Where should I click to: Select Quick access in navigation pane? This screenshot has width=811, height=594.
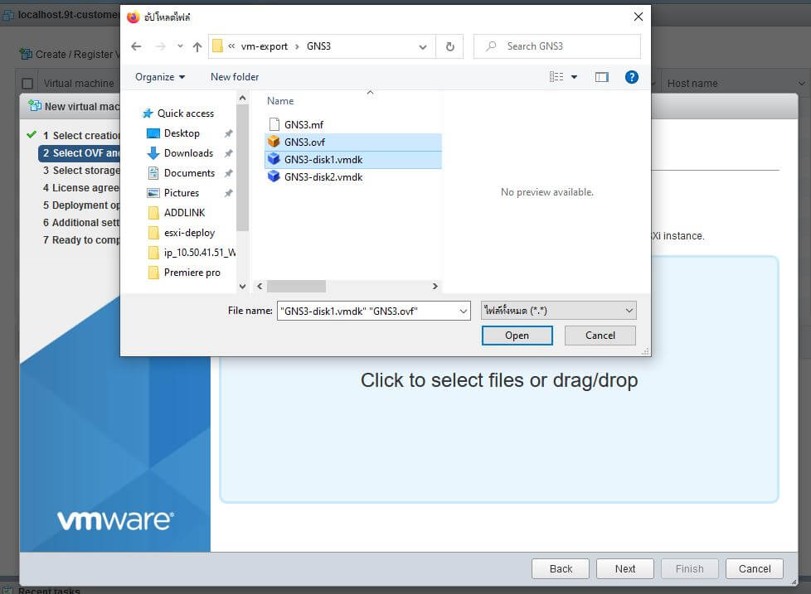pyautogui.click(x=178, y=113)
